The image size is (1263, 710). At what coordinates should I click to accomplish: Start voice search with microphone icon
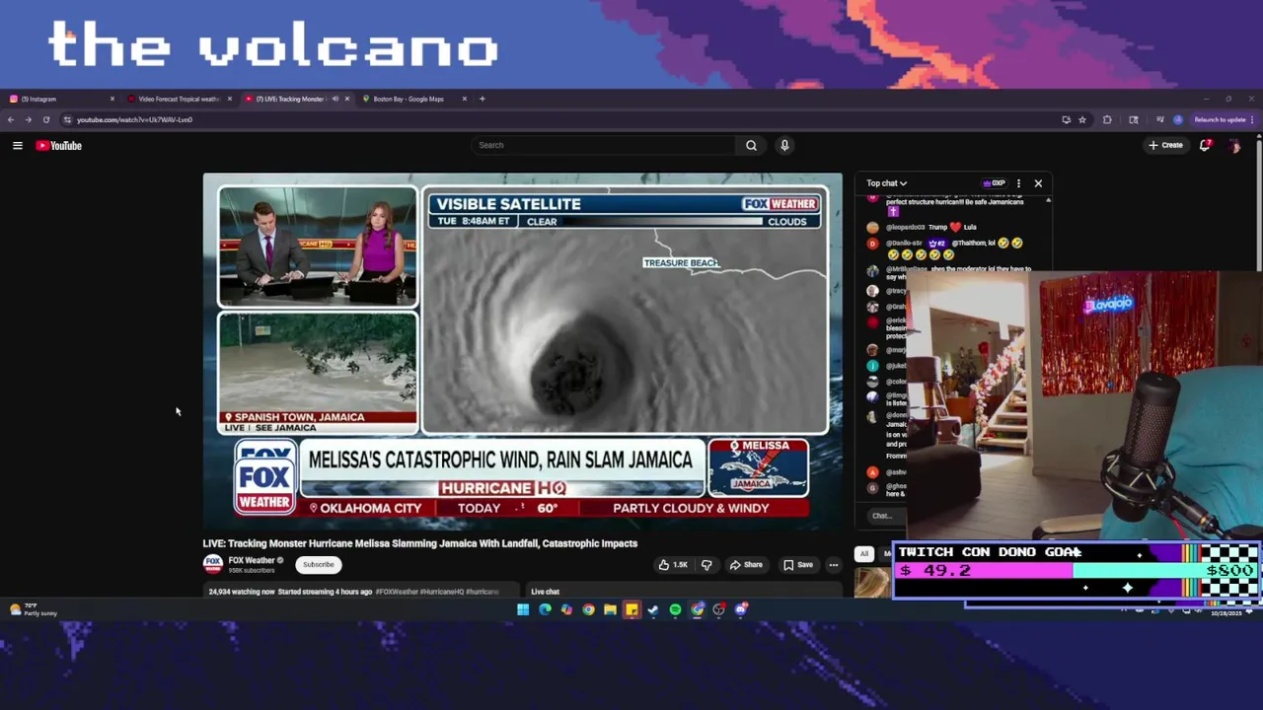[784, 145]
